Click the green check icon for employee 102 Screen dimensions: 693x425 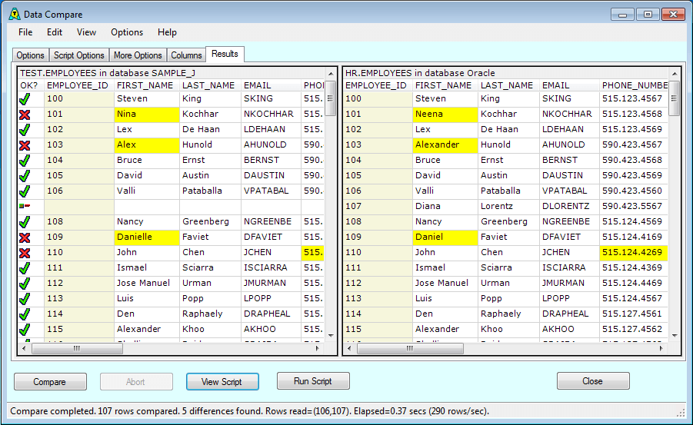[x=25, y=130]
